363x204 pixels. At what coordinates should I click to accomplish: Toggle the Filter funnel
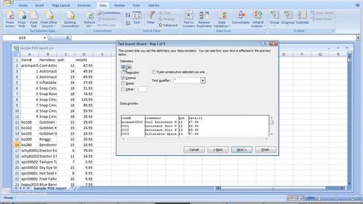(151, 18)
